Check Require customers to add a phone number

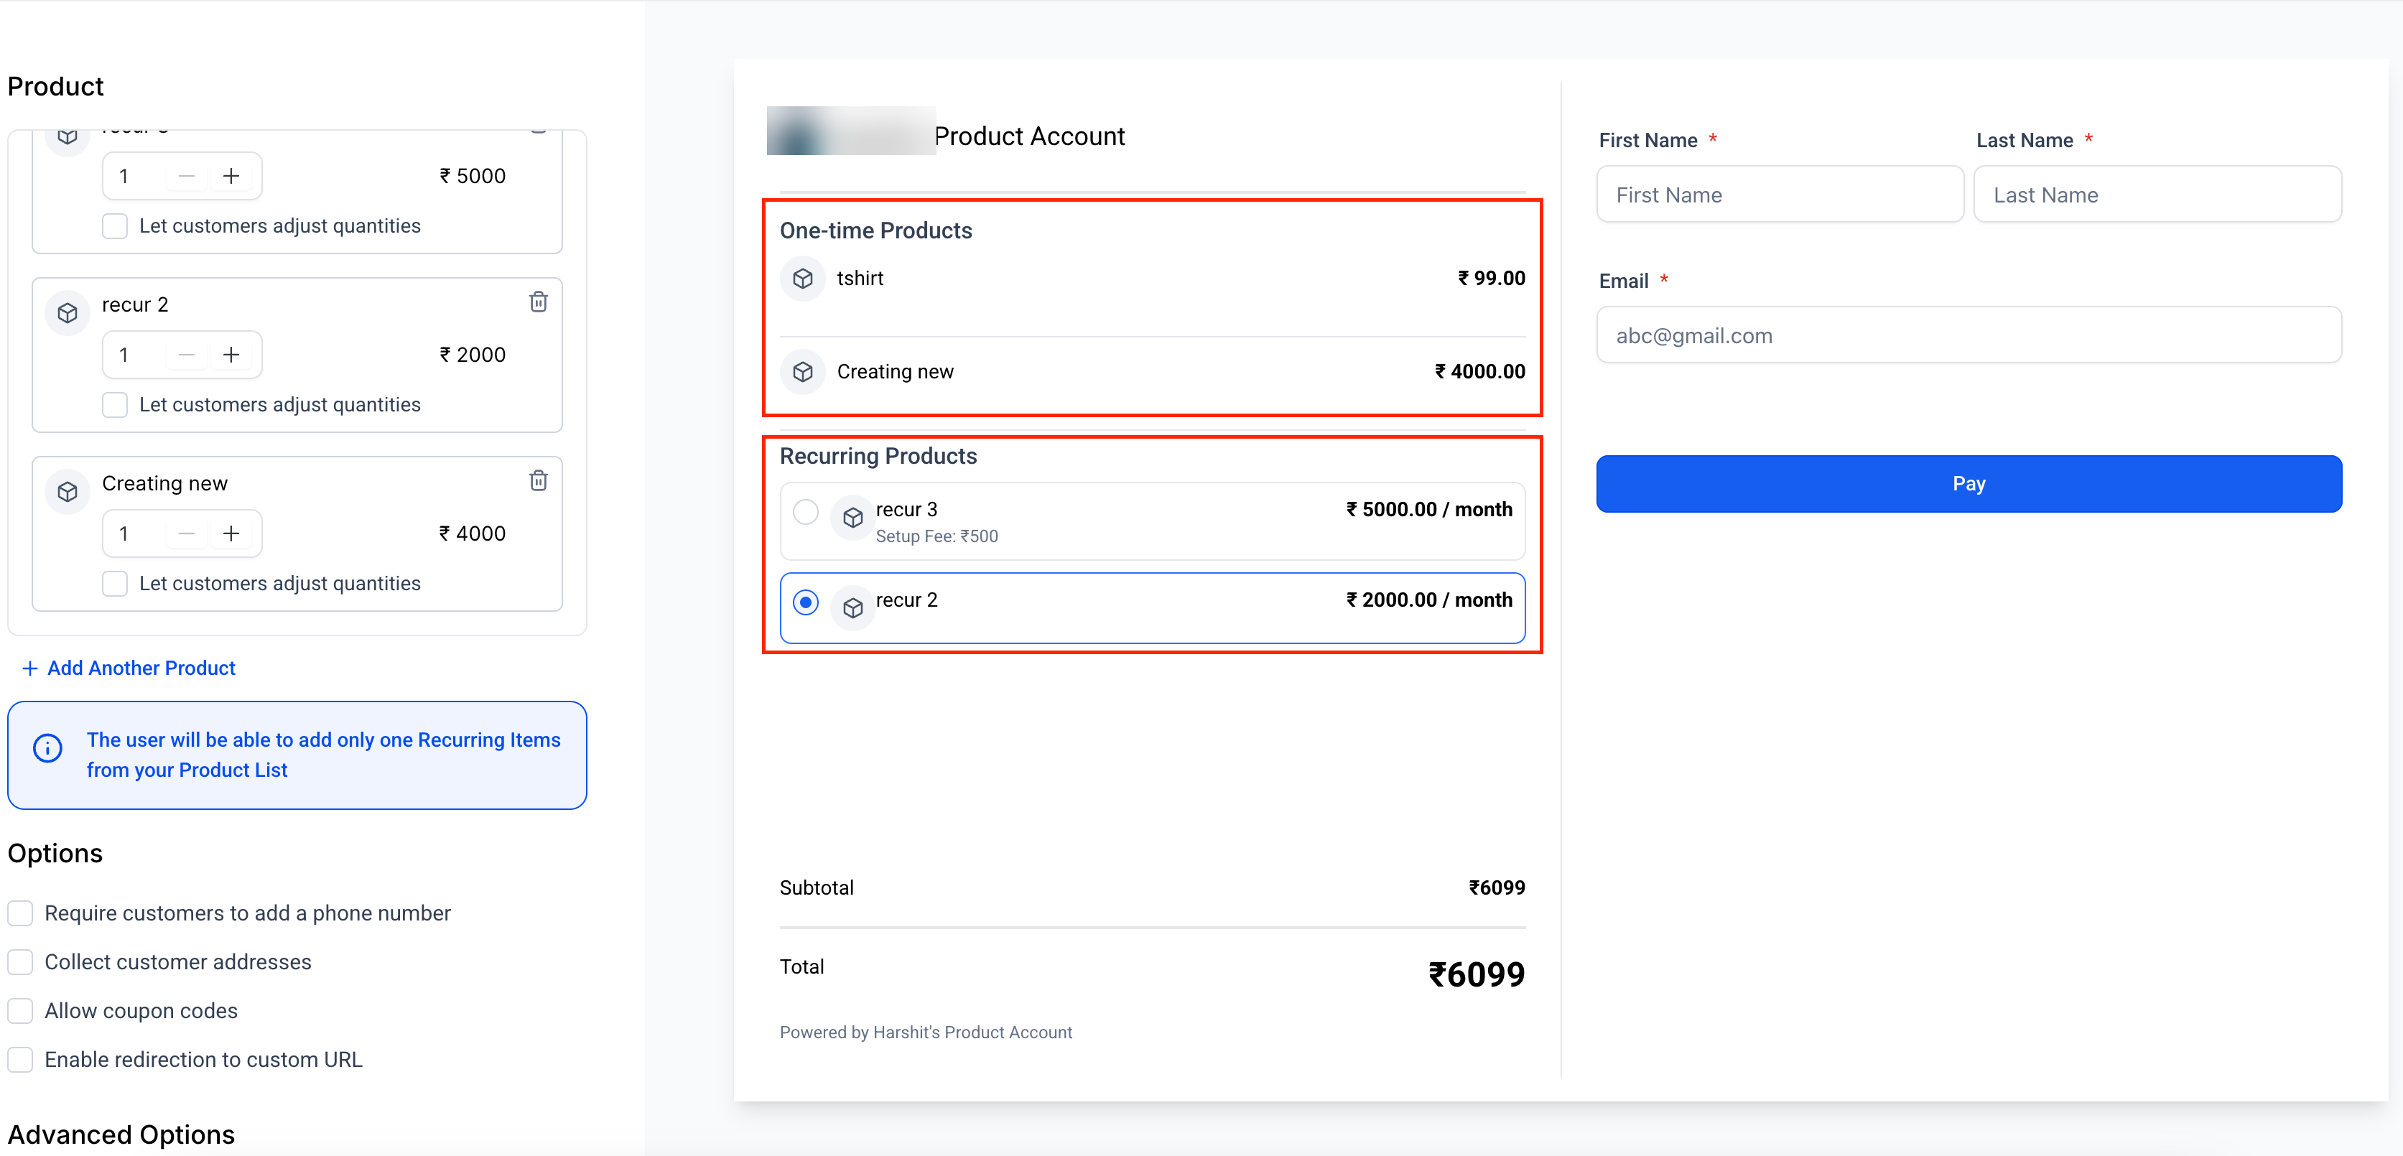[x=21, y=913]
